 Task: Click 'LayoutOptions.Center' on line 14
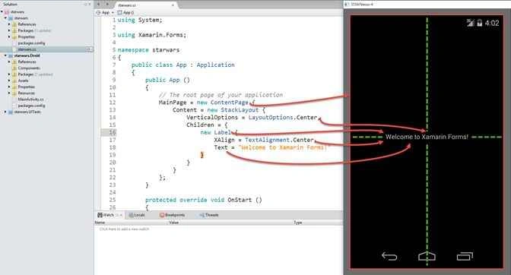click(x=283, y=118)
